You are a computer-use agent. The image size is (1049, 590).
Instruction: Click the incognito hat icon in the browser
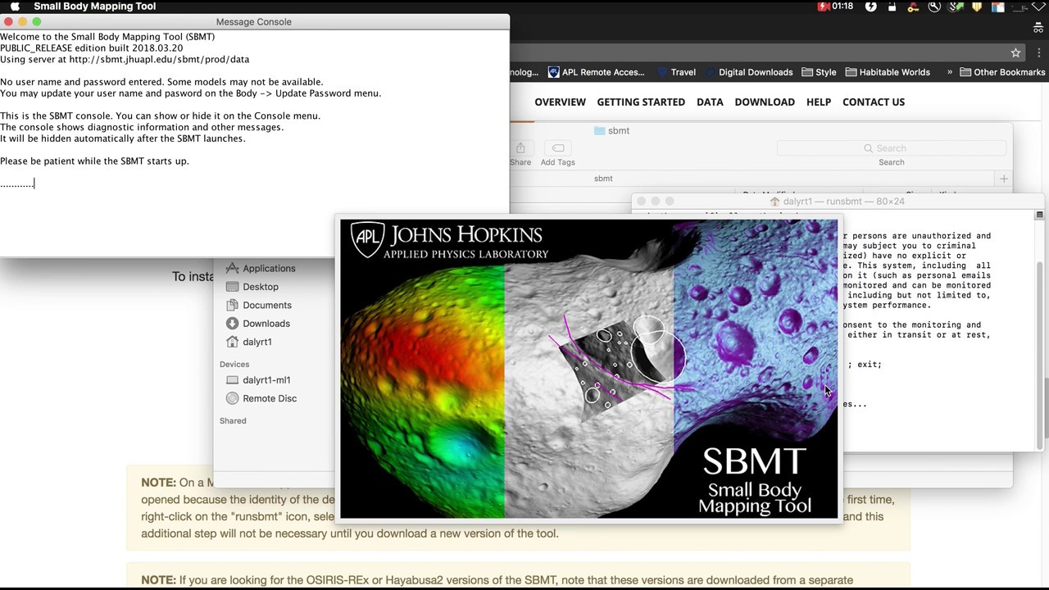pyautogui.click(x=1038, y=27)
